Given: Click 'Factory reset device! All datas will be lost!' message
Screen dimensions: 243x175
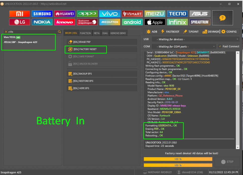Looking at the screenshot, I should pos(191,153).
